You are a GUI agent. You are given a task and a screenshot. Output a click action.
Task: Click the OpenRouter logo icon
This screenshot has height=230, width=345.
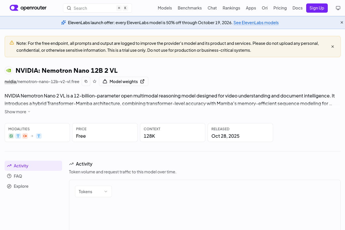(14, 8)
